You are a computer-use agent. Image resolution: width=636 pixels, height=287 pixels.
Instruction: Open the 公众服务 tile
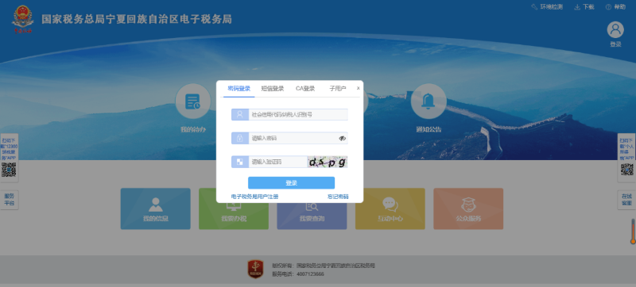(468, 209)
